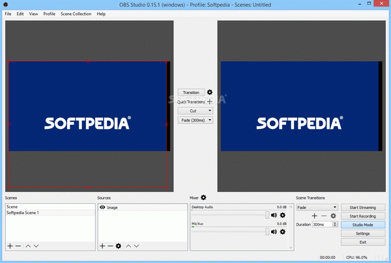Open source properties gear in Sources panel
Image resolution: width=391 pixels, height=263 pixels.
point(119,246)
